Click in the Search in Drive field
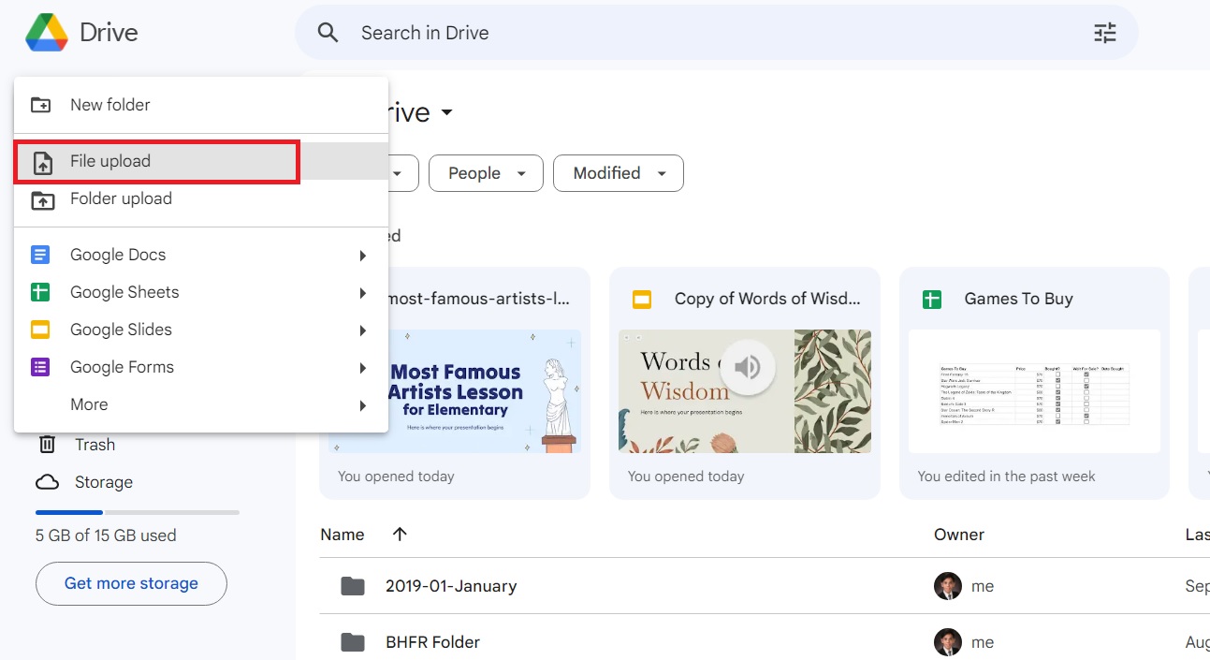The image size is (1210, 660). (716, 33)
